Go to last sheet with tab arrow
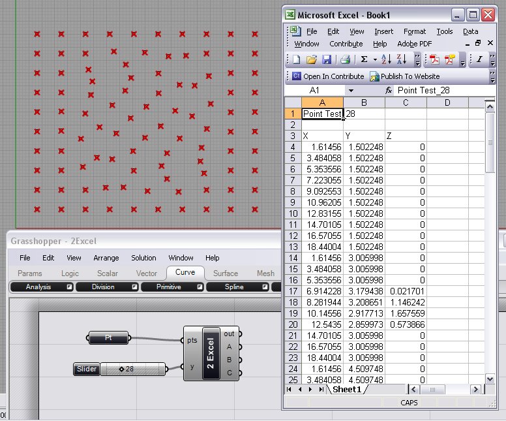 point(321,389)
